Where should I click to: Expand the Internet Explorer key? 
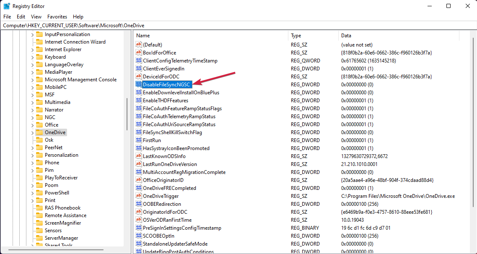click(x=33, y=49)
